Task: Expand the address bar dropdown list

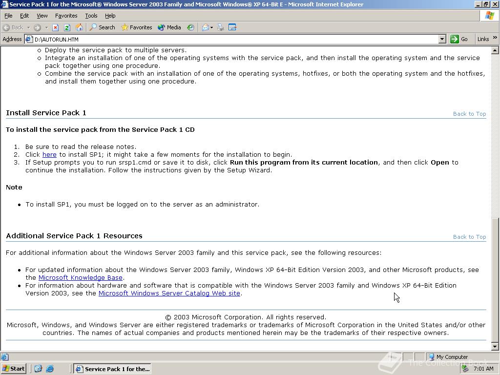Action: [x=442, y=39]
